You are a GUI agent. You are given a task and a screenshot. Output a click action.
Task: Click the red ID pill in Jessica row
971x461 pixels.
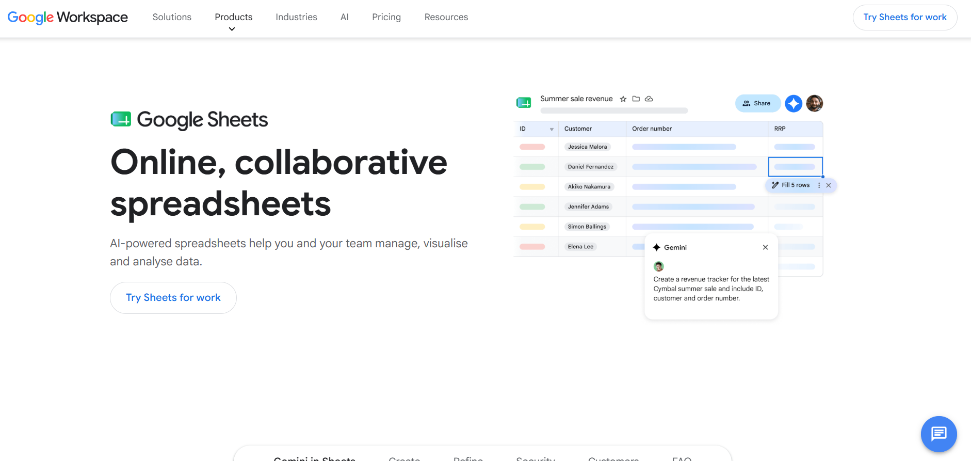pos(532,147)
